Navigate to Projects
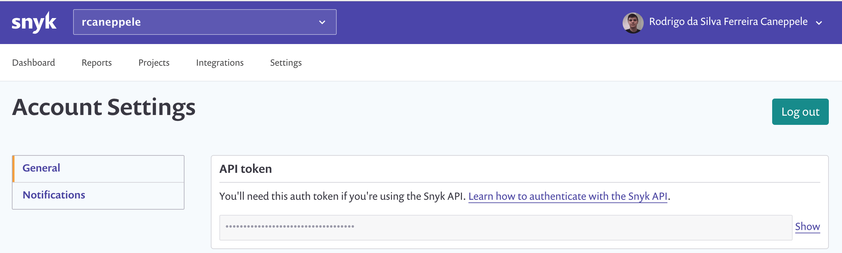This screenshot has height=253, width=842. click(154, 62)
